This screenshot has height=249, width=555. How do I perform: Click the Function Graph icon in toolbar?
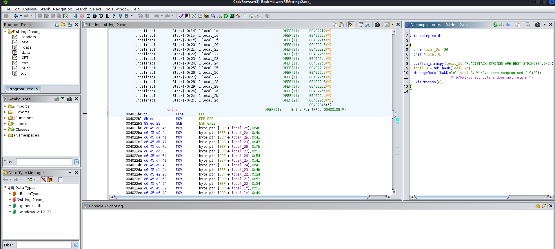tap(219, 16)
